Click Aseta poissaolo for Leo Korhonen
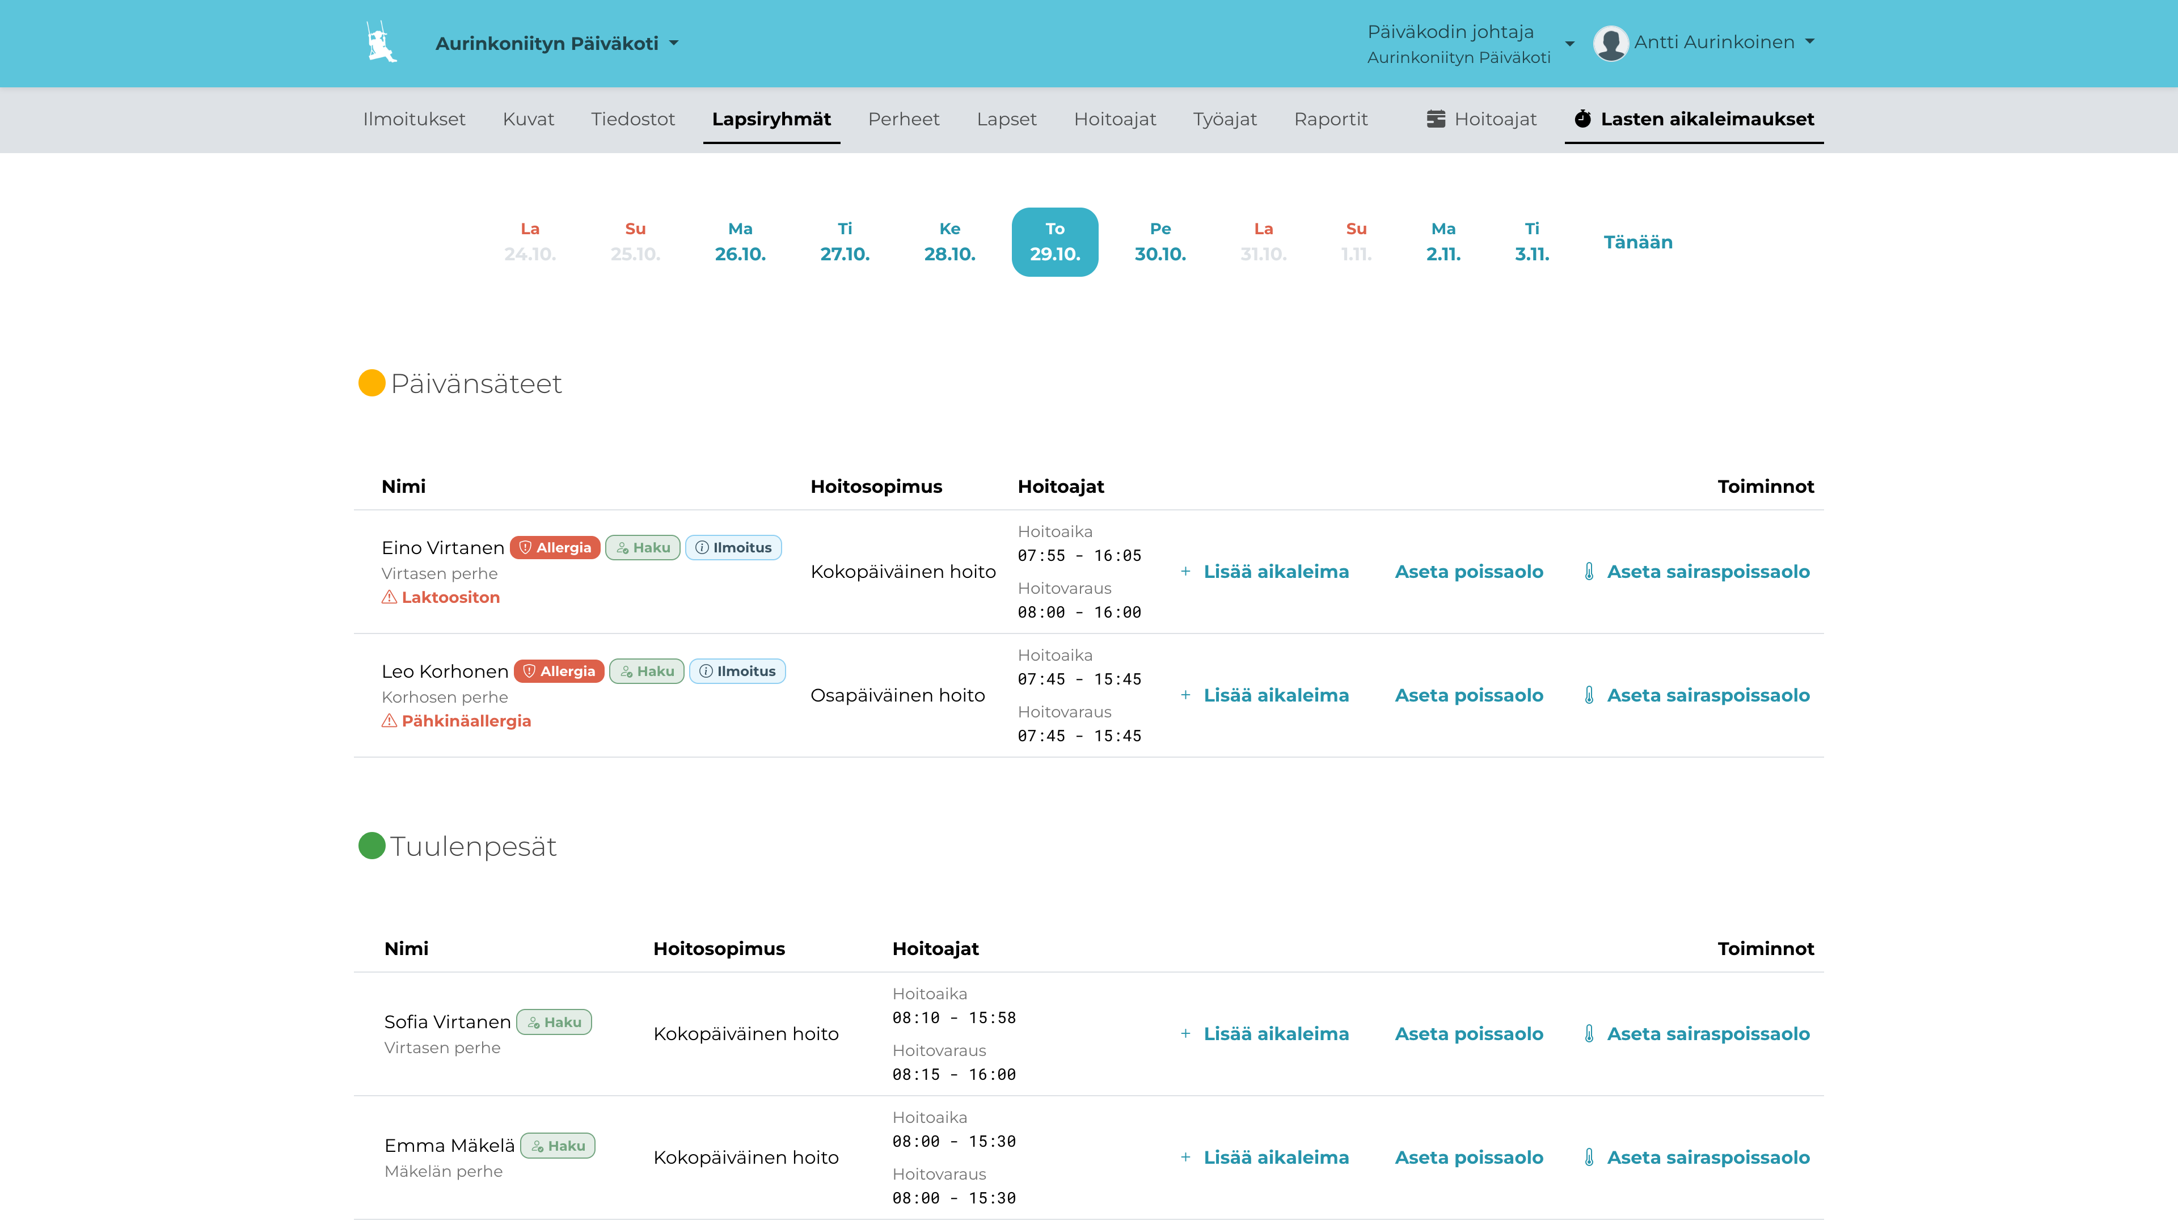Viewport: 2178px width, 1225px height. click(1470, 695)
